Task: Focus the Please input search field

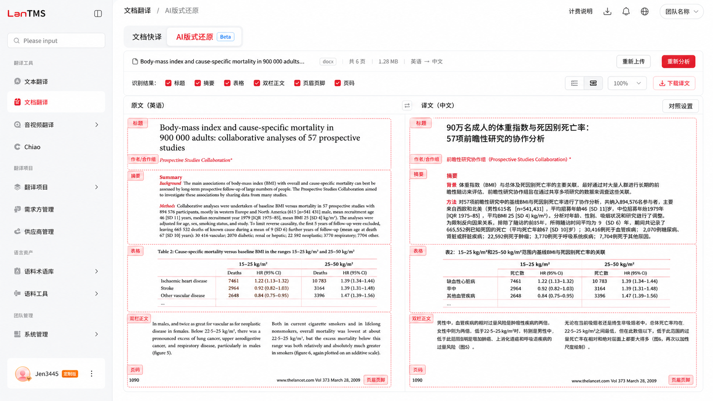Action: coord(56,41)
